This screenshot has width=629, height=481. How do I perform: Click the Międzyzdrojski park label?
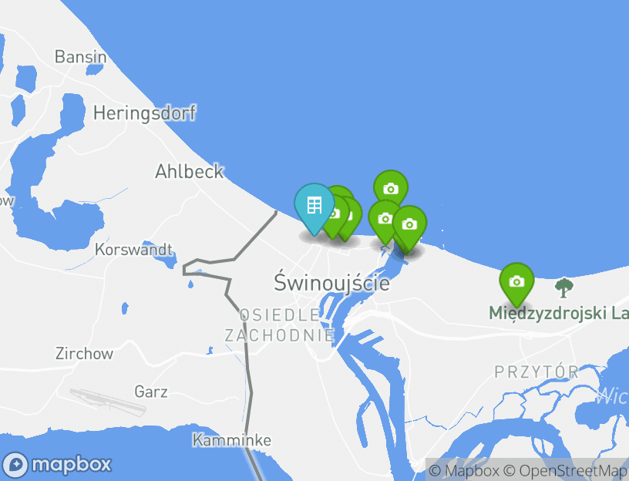coord(559,313)
